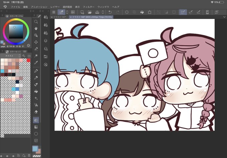Screen dimensions: 227x158
Task: Click the New canvas icon
Action: [x=82, y=12]
